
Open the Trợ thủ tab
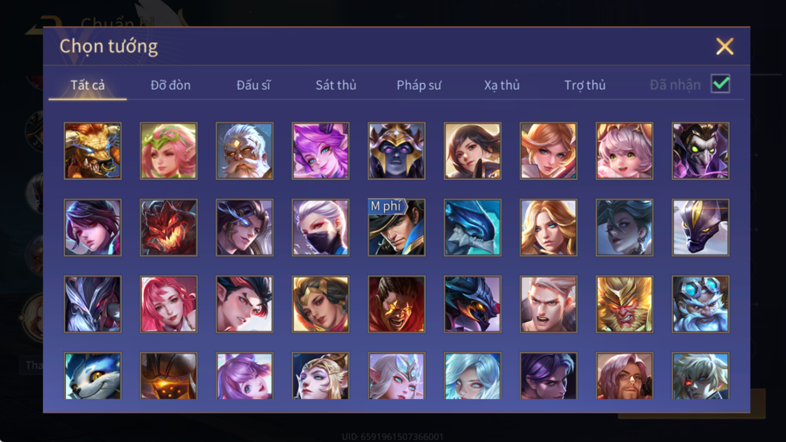click(x=585, y=85)
